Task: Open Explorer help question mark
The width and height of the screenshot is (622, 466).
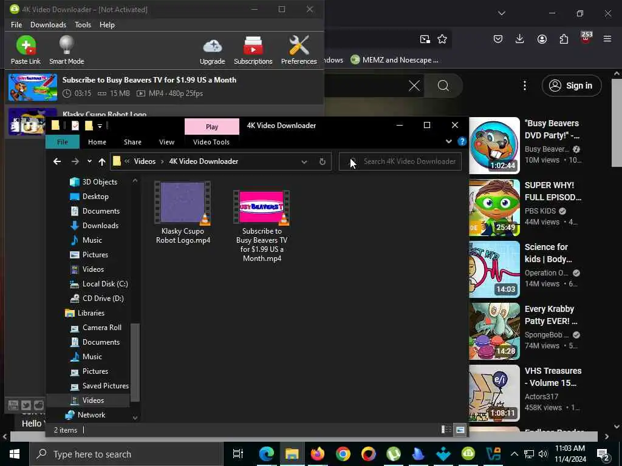Action: [x=462, y=141]
